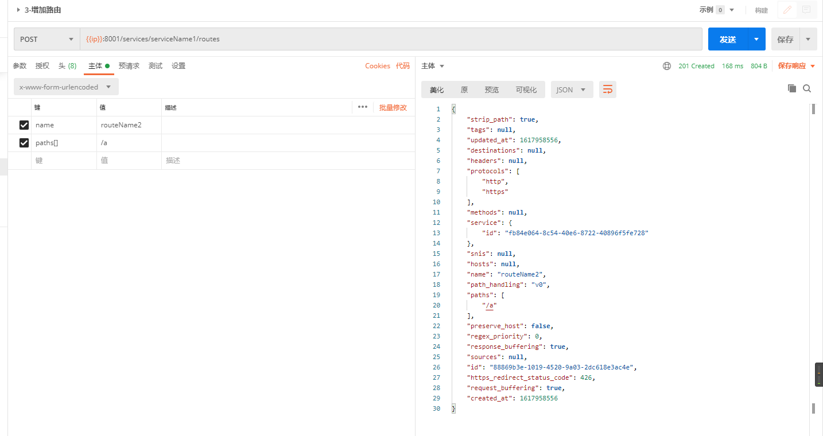Toggle the line wrap icon
This screenshot has height=436, width=823.
coord(608,89)
